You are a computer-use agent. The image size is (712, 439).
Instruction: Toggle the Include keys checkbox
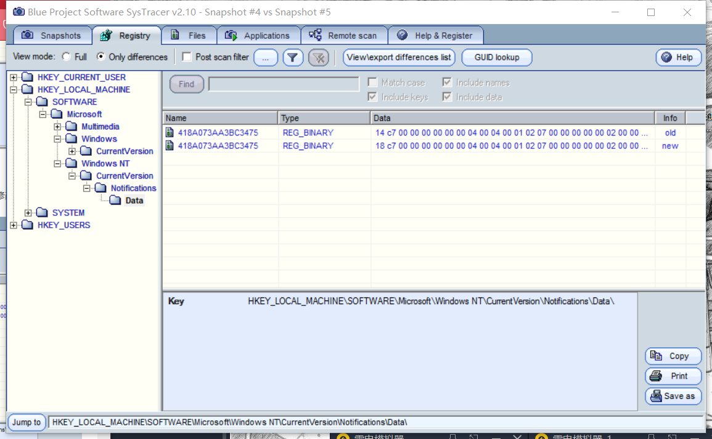372,97
